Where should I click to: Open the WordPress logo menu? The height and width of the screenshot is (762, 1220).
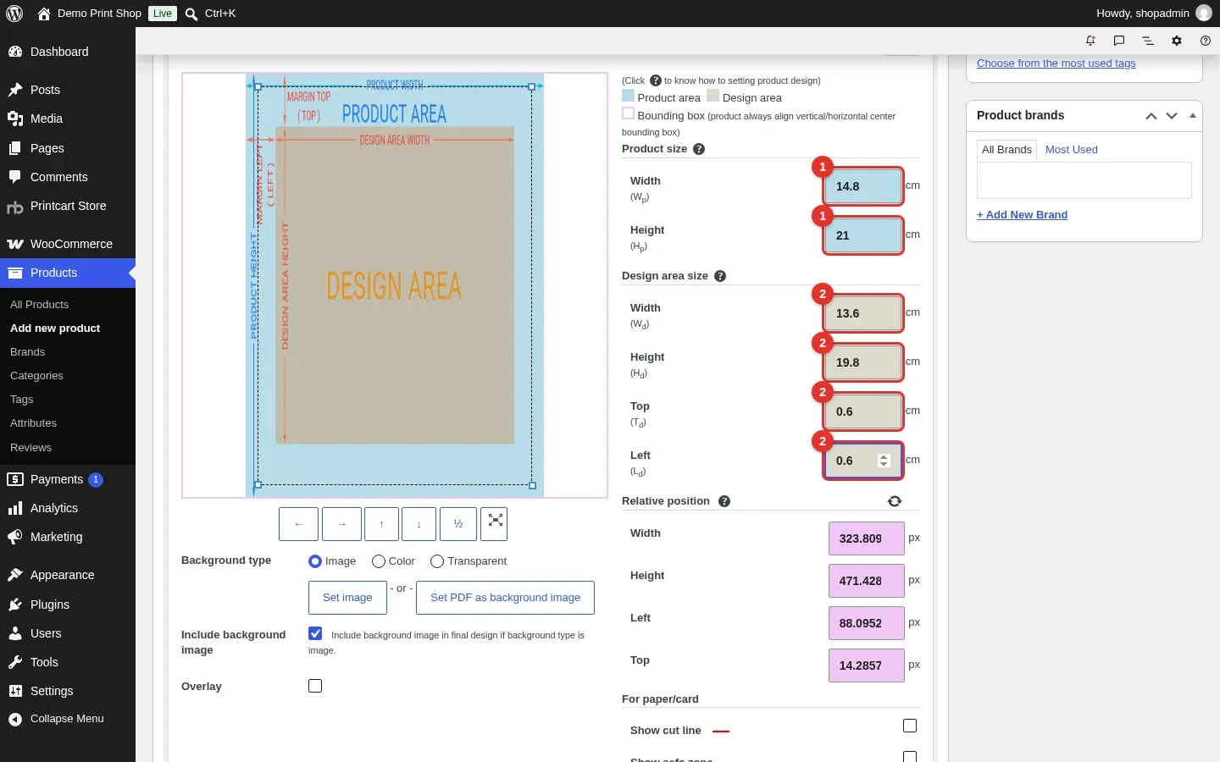[14, 14]
